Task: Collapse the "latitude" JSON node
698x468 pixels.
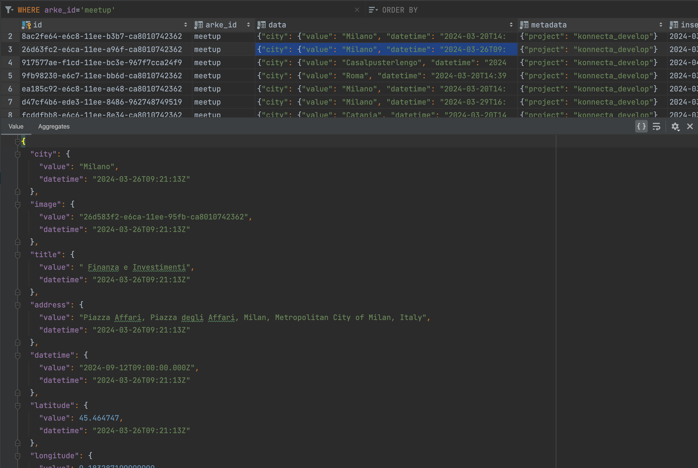Action: coord(18,406)
